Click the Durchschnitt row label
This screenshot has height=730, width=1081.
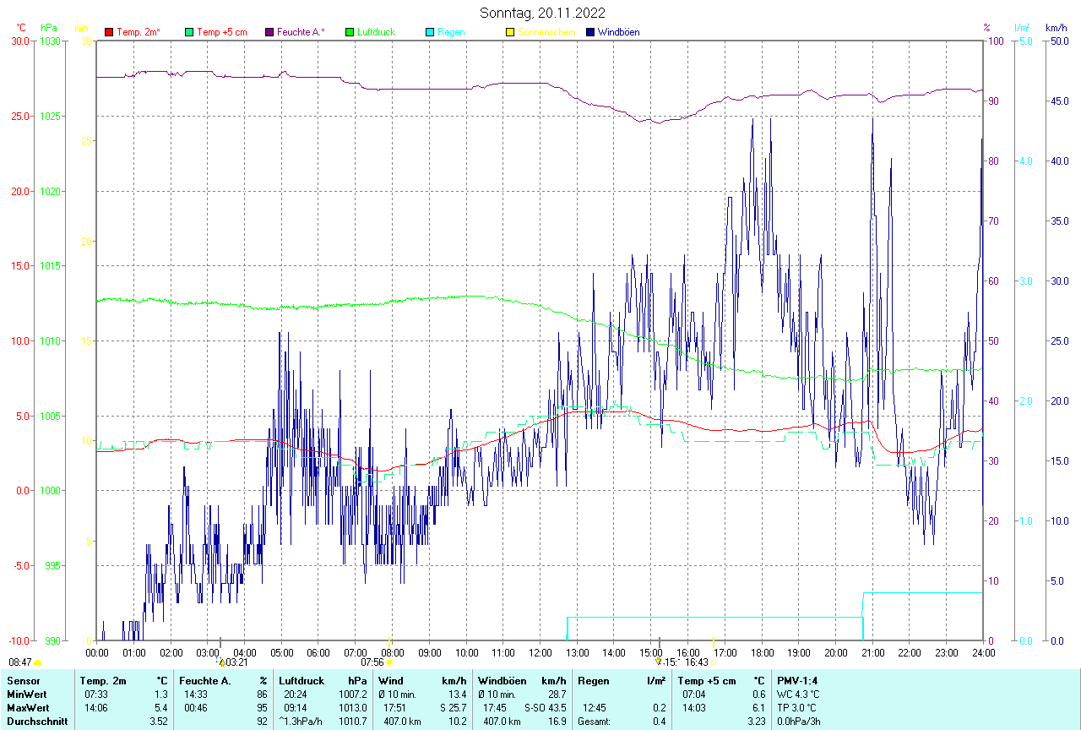pyautogui.click(x=36, y=722)
